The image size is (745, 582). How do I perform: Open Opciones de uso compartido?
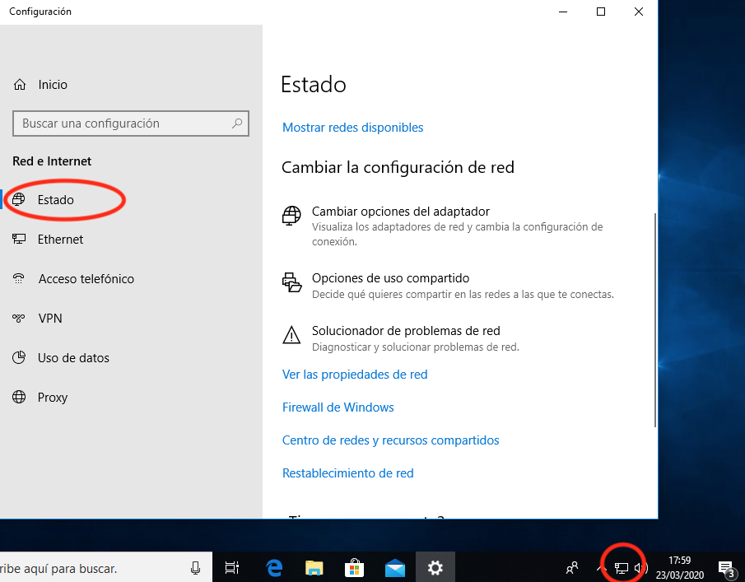390,278
